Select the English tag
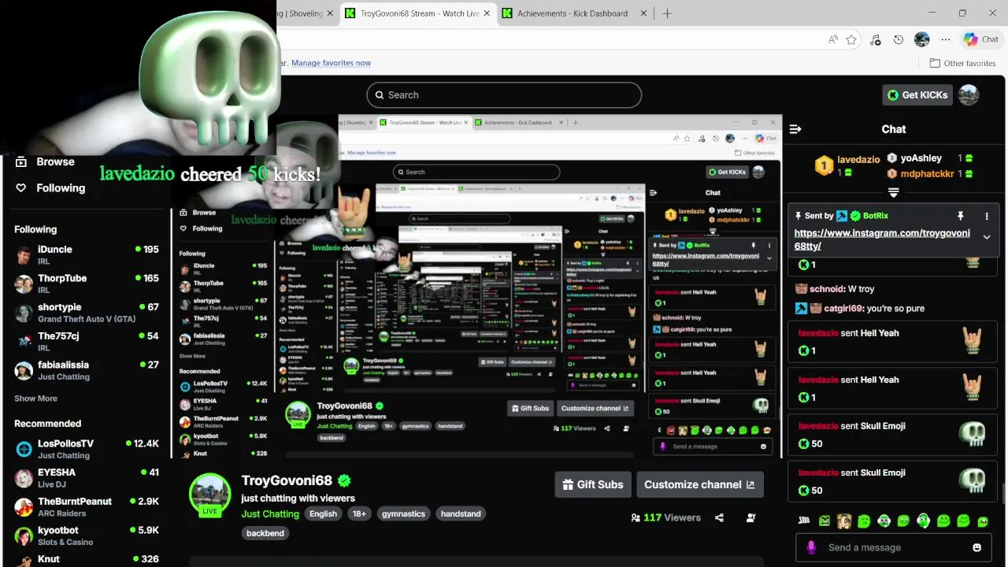The height and width of the screenshot is (567, 1008). pos(323,513)
